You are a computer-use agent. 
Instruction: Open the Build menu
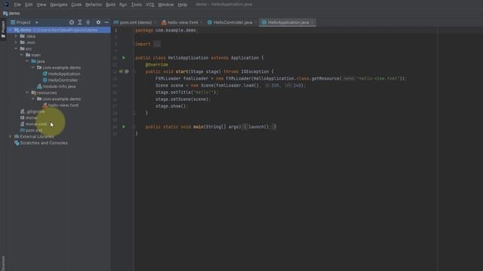point(111,5)
